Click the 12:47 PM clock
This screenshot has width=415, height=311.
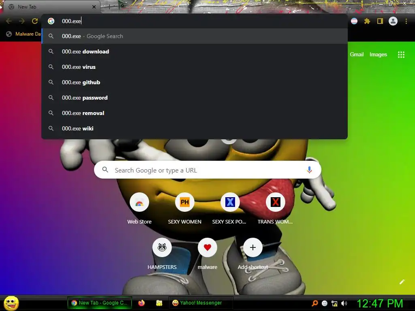[x=380, y=303]
